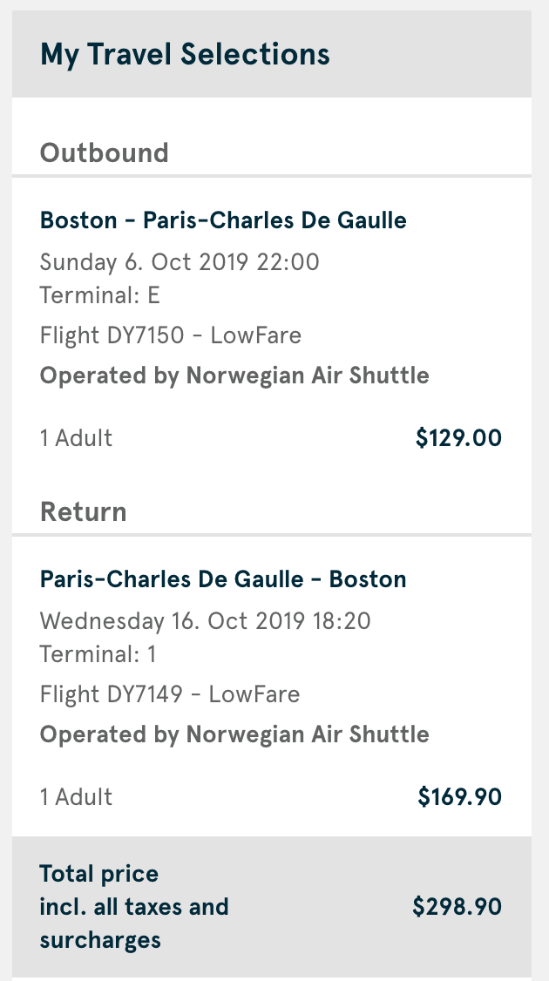Image resolution: width=549 pixels, height=981 pixels.
Task: Click the Sunday 6. Oct 2019 departure date
Action: [x=180, y=261]
